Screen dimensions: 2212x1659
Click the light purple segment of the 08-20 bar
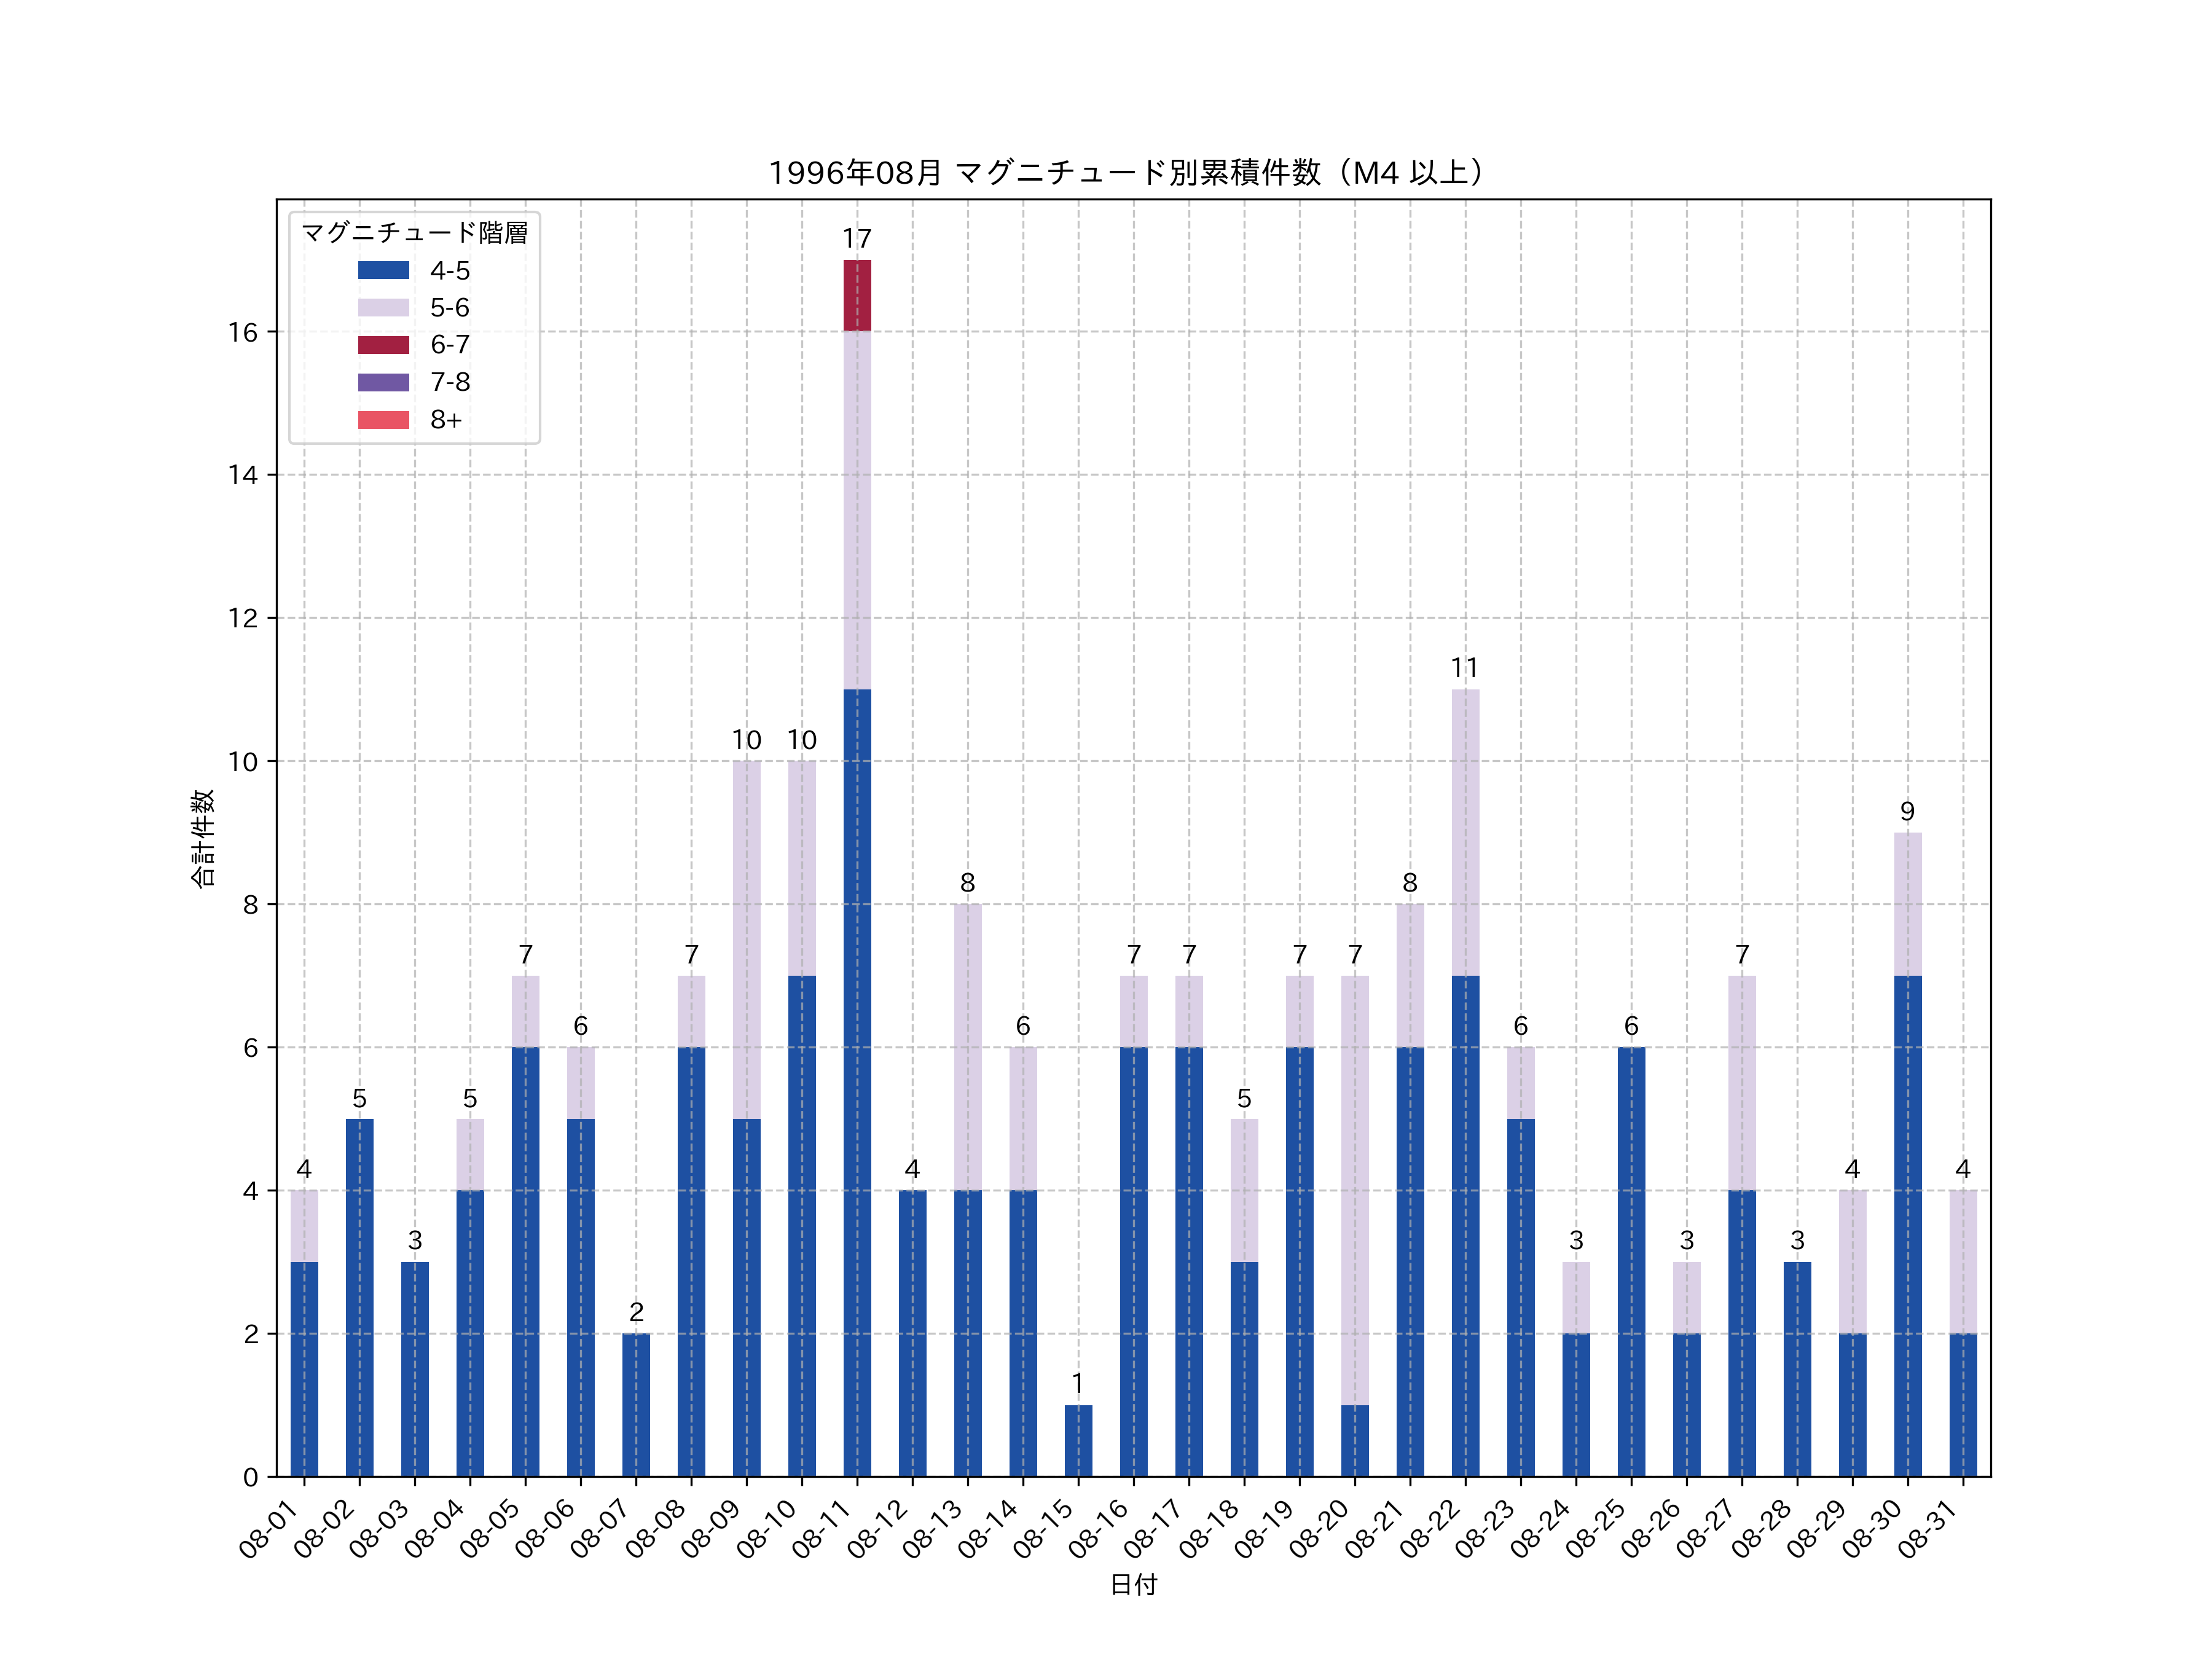[1355, 1190]
